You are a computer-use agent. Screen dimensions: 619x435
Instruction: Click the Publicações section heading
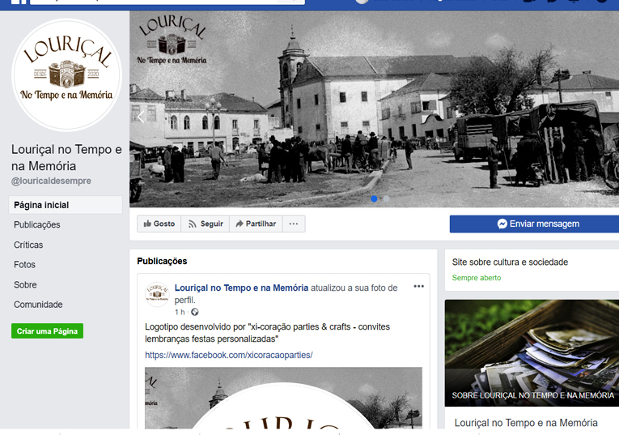click(x=162, y=261)
